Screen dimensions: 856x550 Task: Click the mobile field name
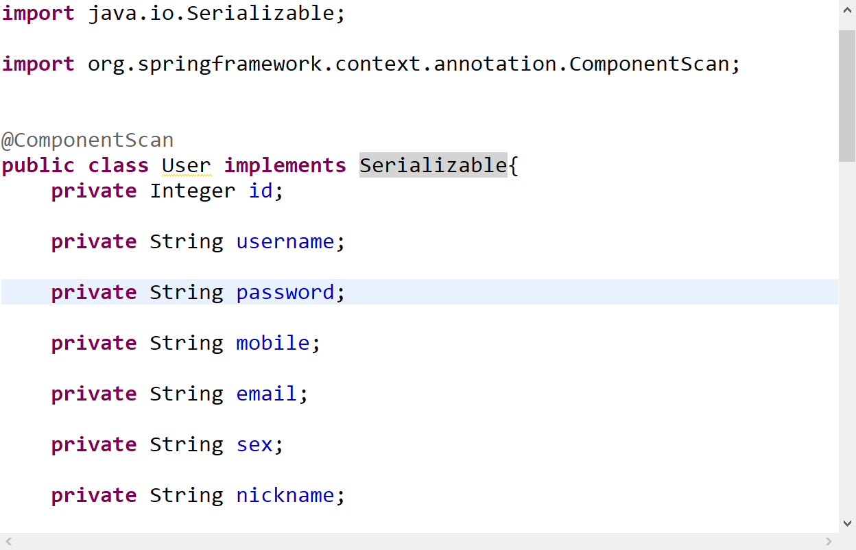(272, 343)
